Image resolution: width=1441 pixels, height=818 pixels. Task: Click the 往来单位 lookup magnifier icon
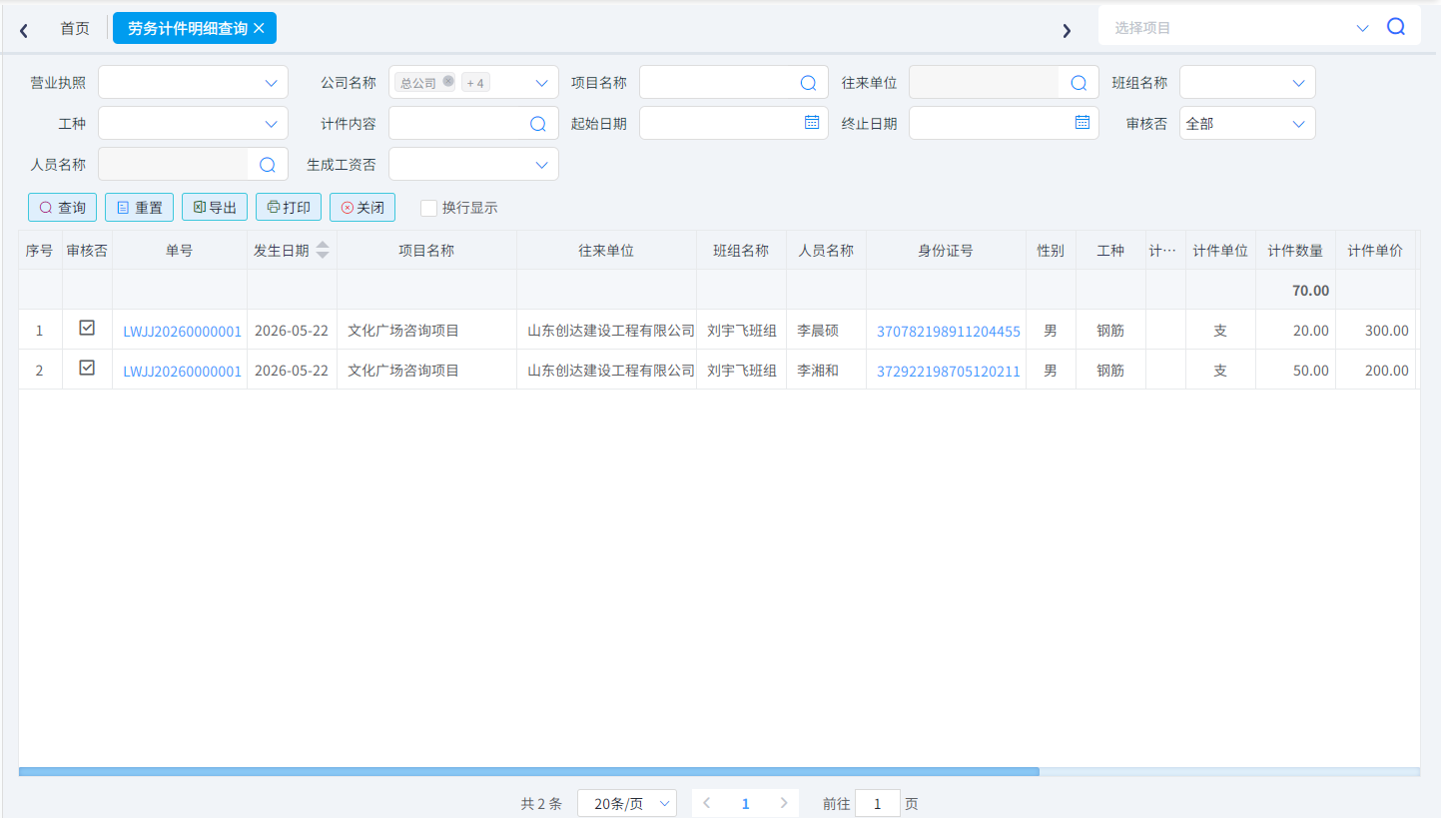[x=1079, y=83]
